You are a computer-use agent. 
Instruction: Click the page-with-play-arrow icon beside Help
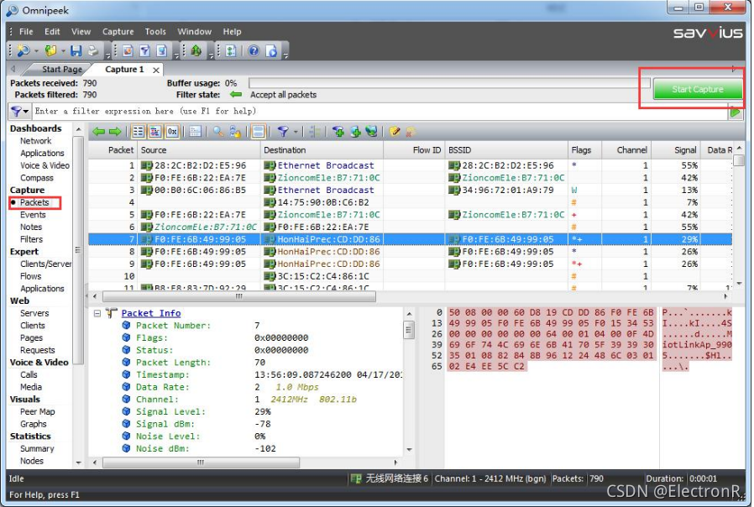tap(271, 50)
